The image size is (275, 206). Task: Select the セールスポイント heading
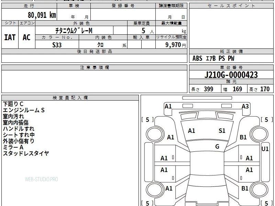coord(231,6)
